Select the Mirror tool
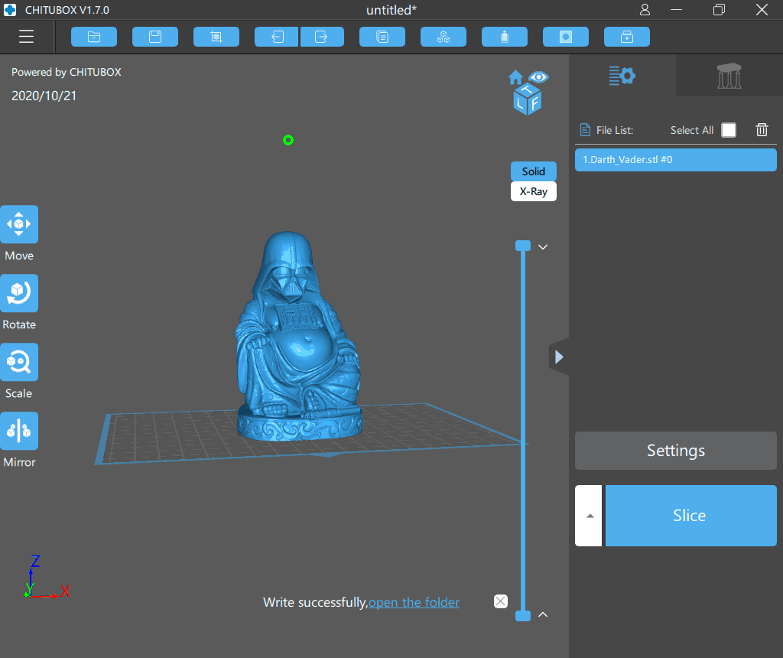 pyautogui.click(x=19, y=431)
